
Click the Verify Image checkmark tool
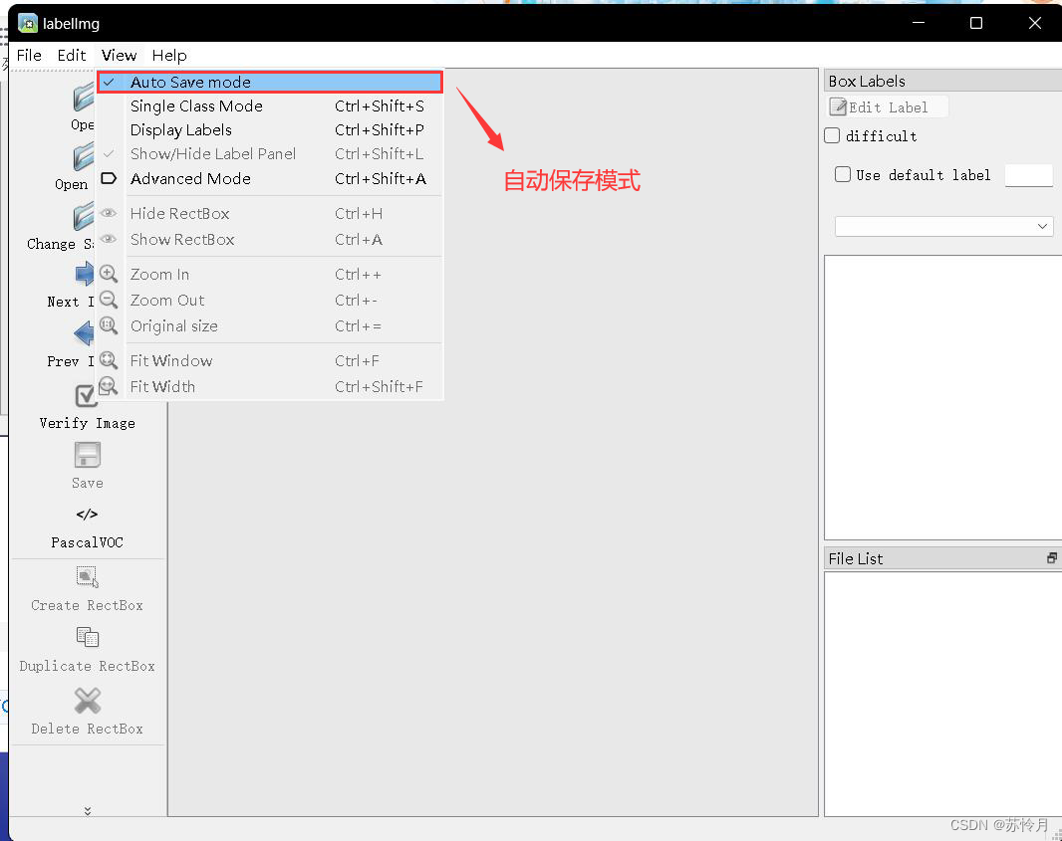pyautogui.click(x=87, y=396)
